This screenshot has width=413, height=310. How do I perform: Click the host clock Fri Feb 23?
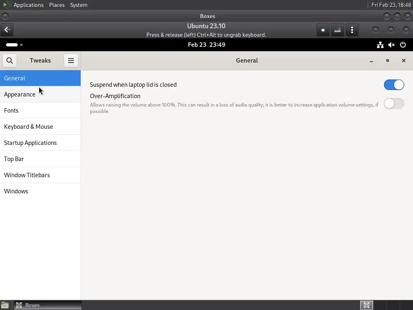391,5
